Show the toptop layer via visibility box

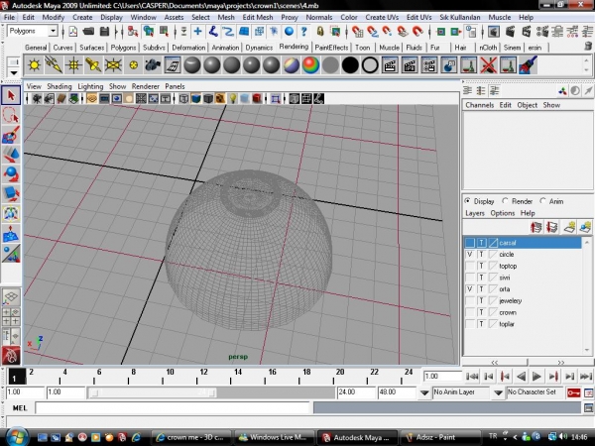(x=470, y=266)
